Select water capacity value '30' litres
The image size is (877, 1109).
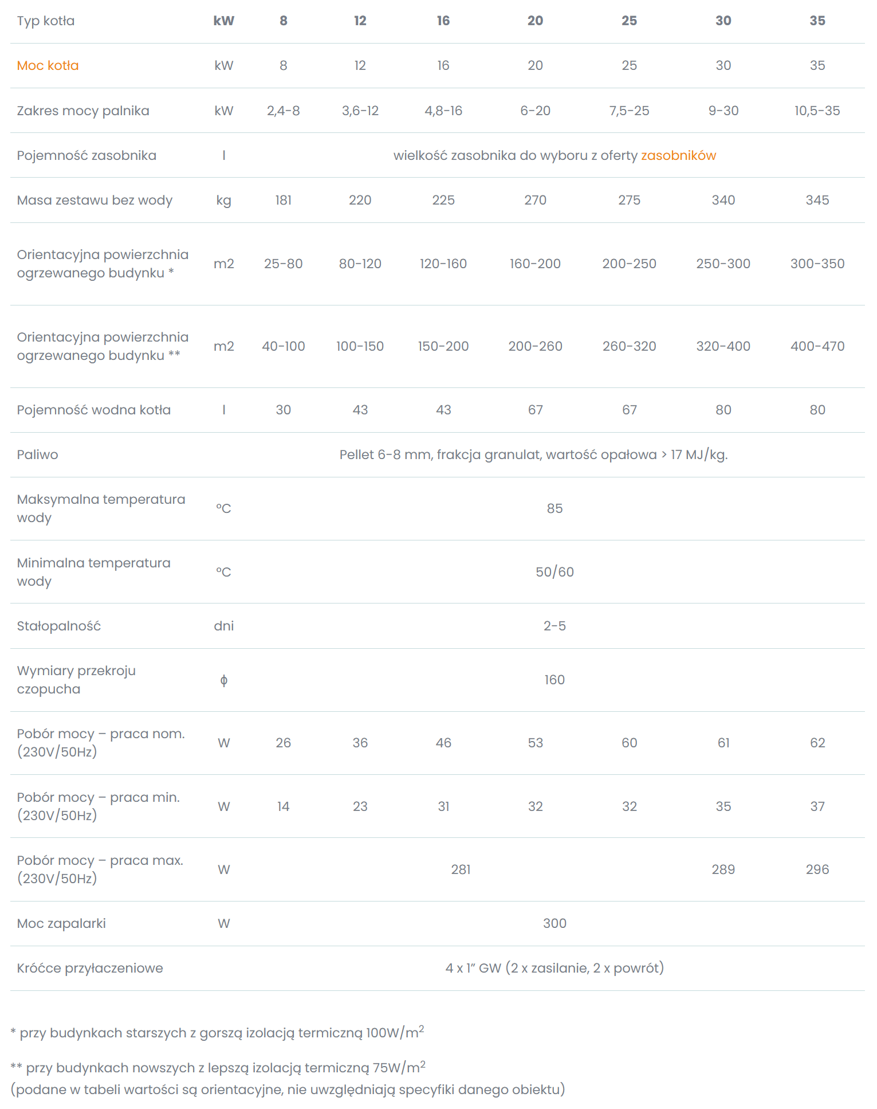click(283, 410)
